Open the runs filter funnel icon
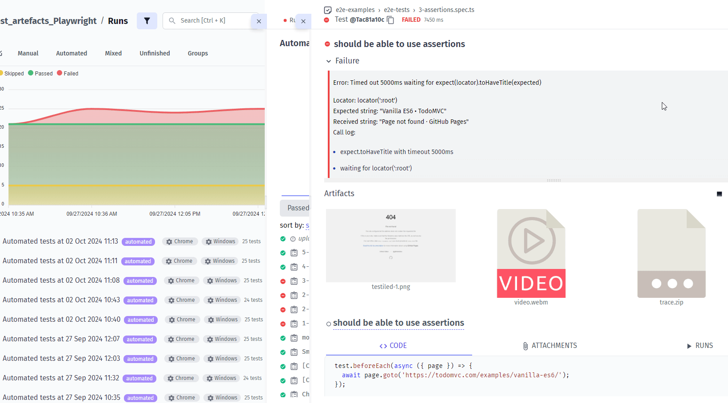 pos(147,21)
